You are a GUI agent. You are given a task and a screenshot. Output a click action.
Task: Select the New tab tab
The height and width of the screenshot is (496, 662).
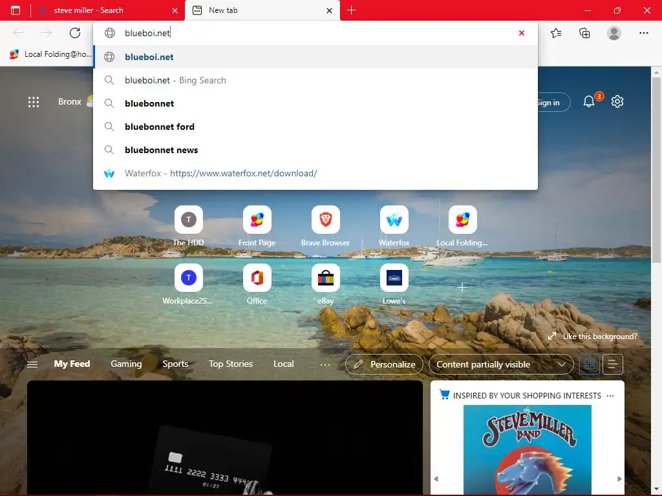click(x=223, y=10)
